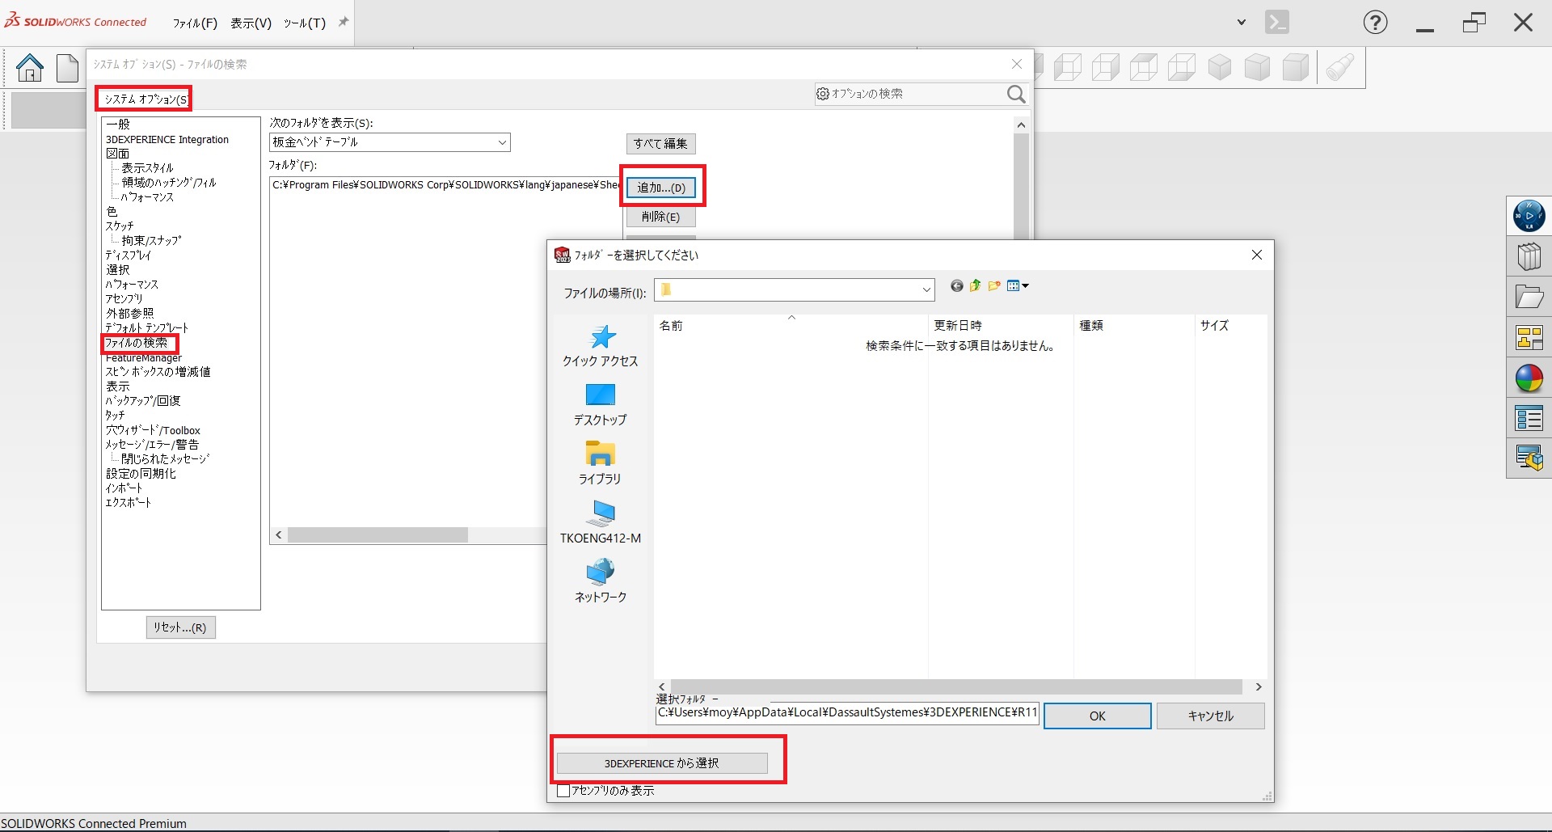Image resolution: width=1552 pixels, height=832 pixels.
Task: Open the 3DEXPERIENCE compass task pane tab
Action: tap(1529, 216)
